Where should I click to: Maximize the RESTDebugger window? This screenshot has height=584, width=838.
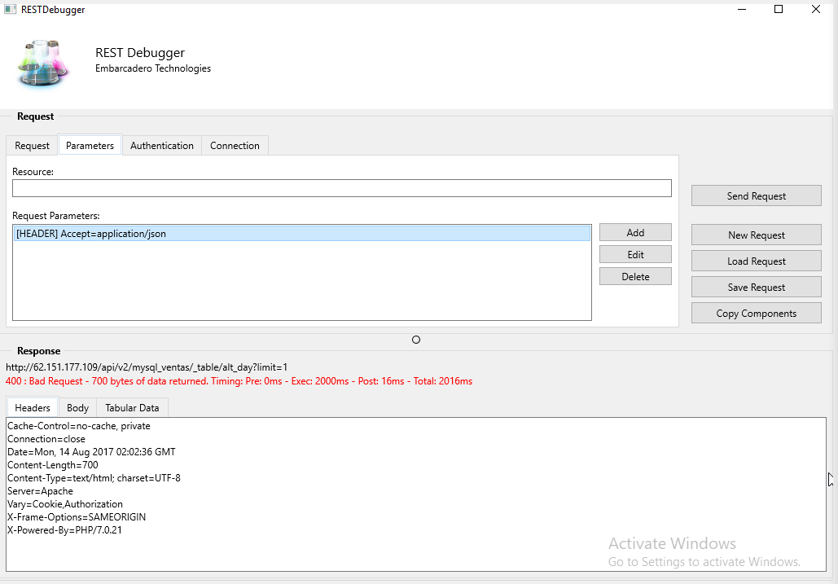pyautogui.click(x=779, y=9)
